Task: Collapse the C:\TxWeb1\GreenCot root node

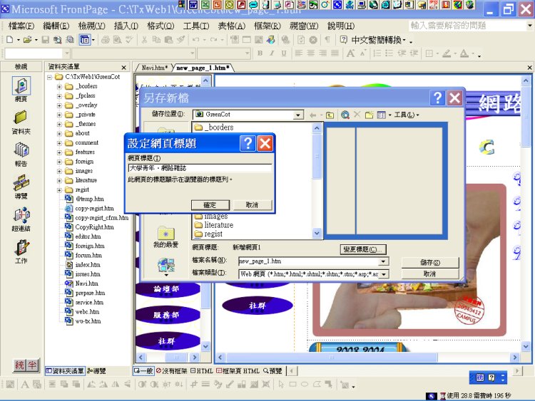Action: (50, 77)
